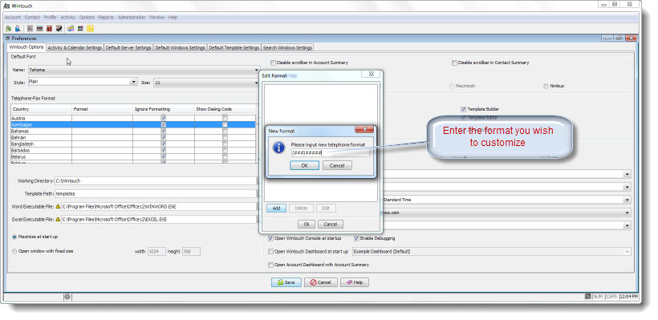Click the Template Path text field
Screen dimensions: 658x320
(156, 194)
